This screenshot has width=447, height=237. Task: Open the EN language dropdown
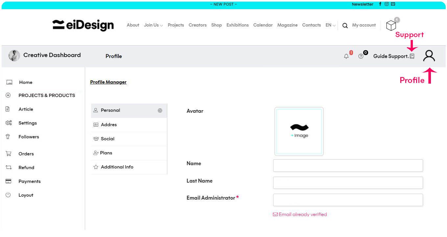click(x=330, y=25)
